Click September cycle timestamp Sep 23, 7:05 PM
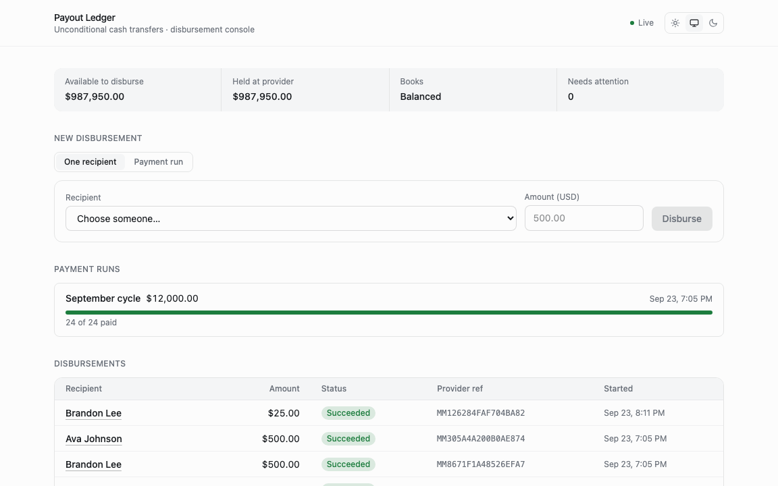Screen dimensions: 778x486 681,299
